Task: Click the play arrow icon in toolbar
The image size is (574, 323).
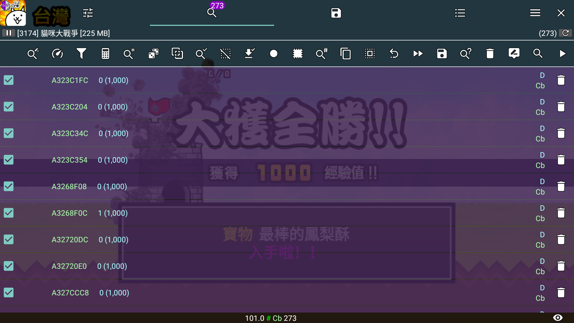Action: click(x=562, y=53)
